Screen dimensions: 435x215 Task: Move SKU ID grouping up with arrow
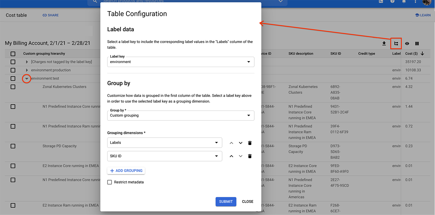(231, 156)
